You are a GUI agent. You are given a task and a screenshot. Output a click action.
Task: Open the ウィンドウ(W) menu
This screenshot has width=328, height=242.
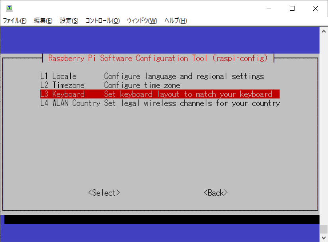[142, 21]
